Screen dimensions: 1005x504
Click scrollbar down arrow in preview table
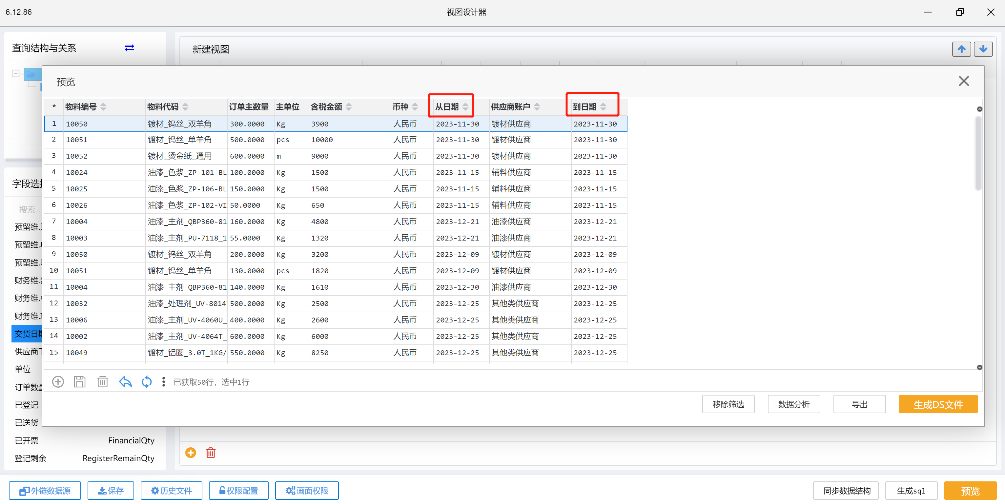pos(979,367)
